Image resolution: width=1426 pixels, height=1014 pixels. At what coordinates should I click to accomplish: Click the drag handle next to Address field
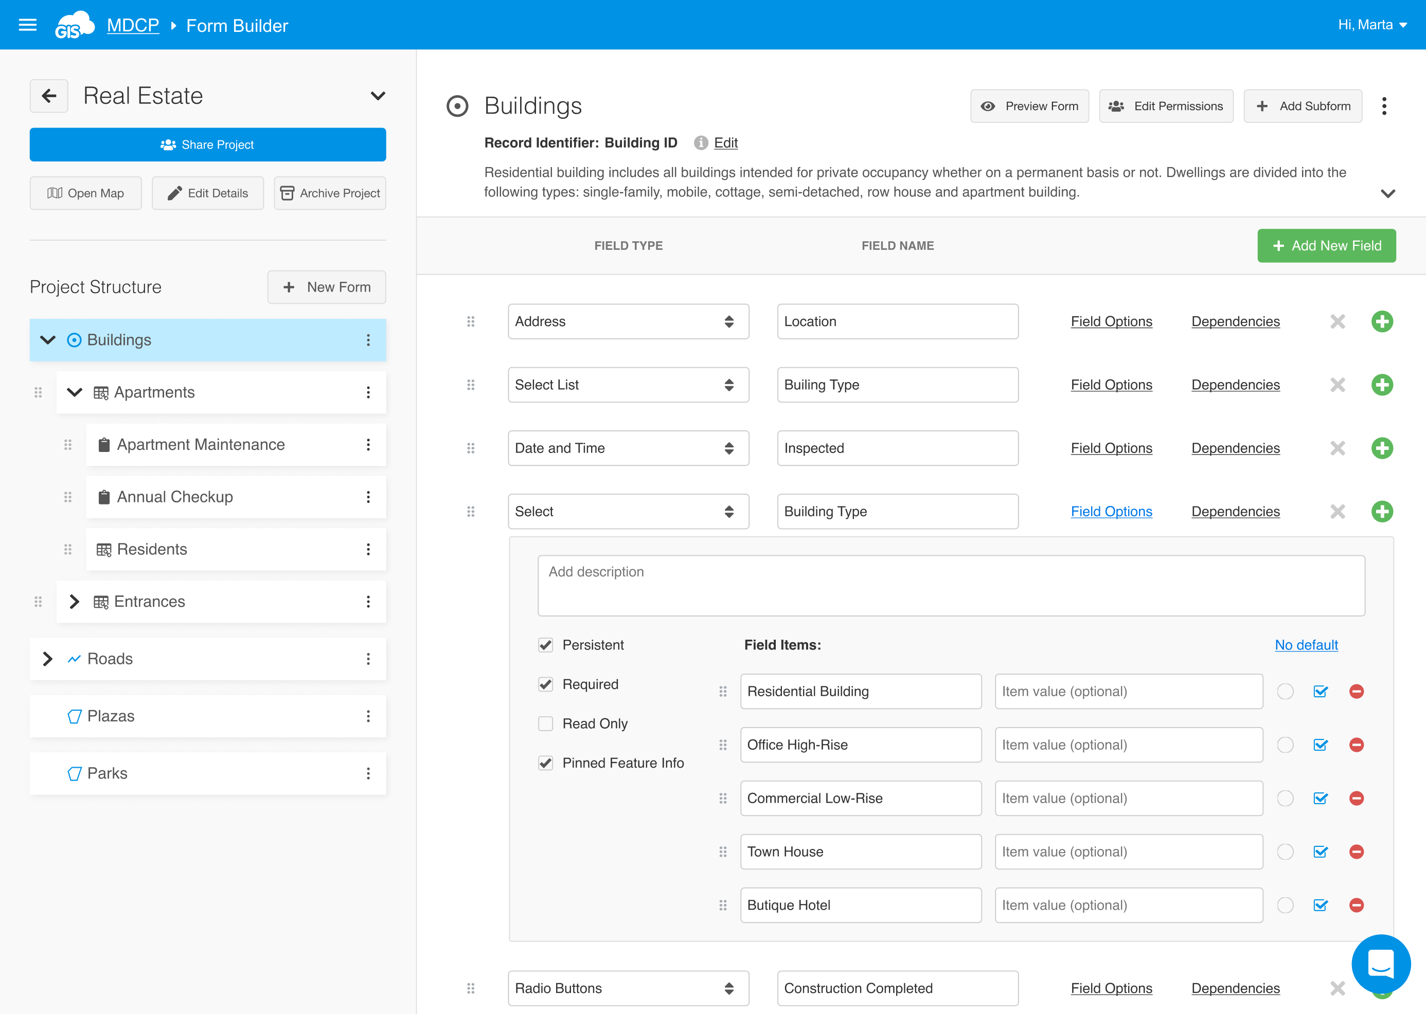pyautogui.click(x=471, y=321)
